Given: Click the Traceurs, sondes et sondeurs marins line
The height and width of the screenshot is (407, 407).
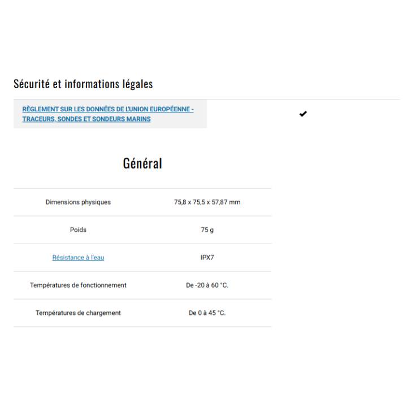Looking at the screenshot, I should pos(86,119).
